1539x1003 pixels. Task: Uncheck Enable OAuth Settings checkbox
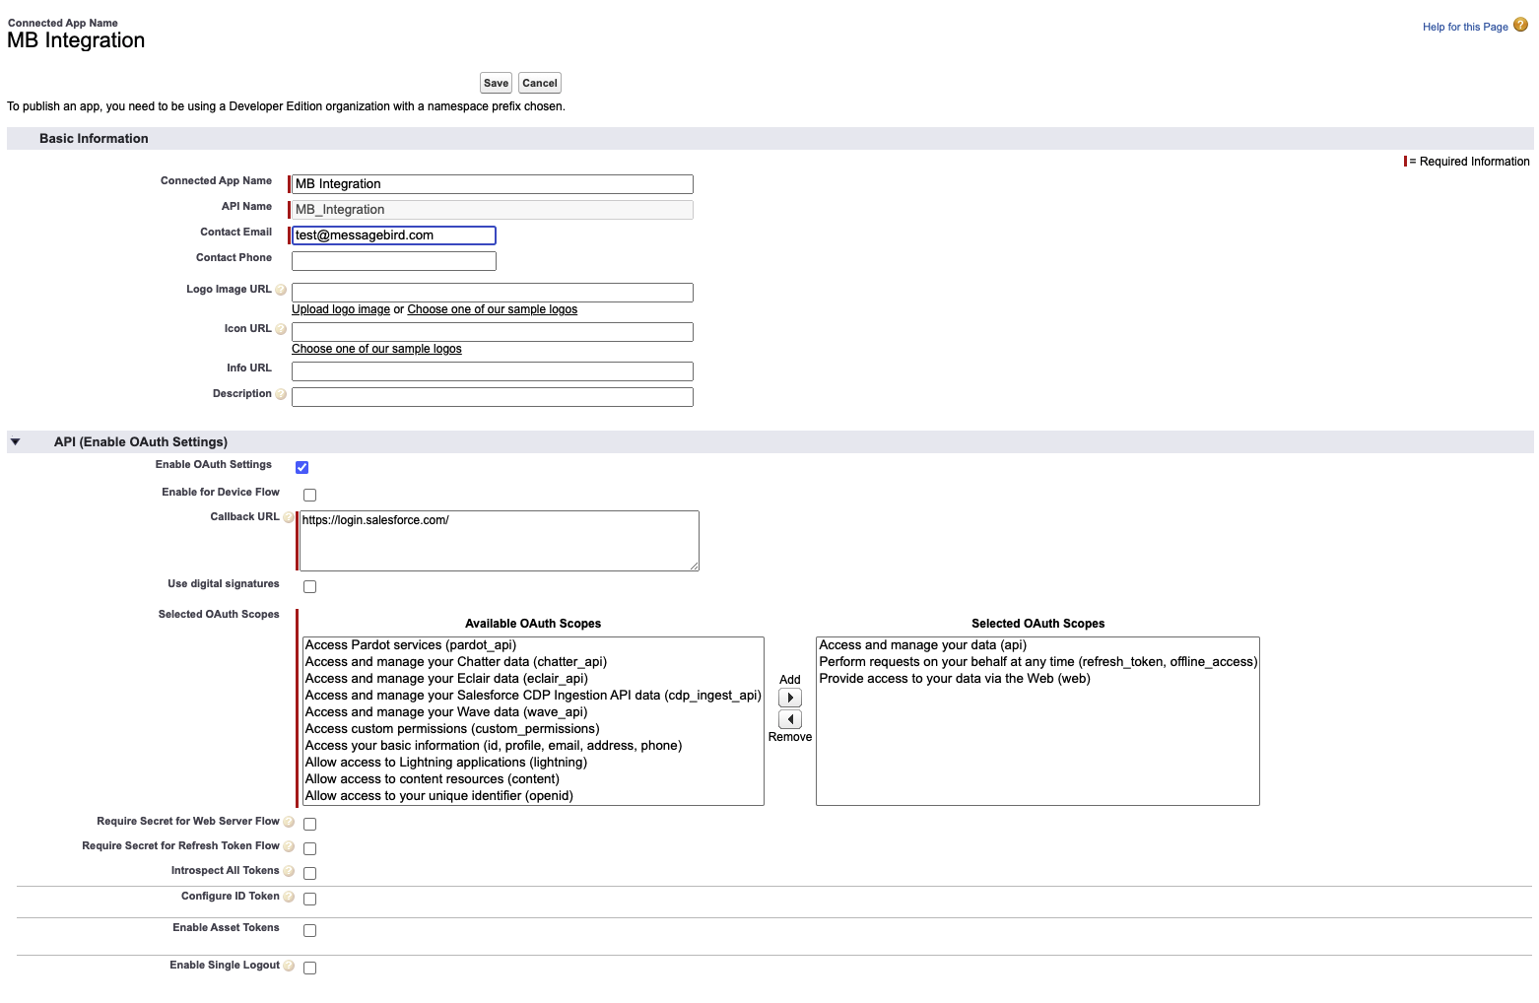coord(302,467)
